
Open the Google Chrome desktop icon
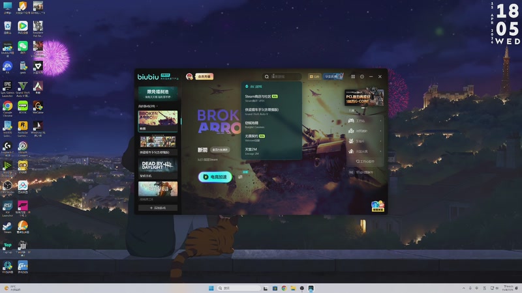[x=7, y=109]
